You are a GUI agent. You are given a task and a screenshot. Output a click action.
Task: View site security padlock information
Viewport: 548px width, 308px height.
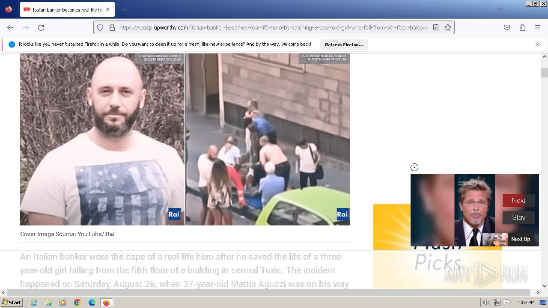(x=112, y=27)
